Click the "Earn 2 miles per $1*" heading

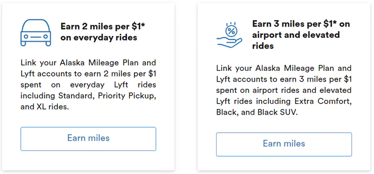click(x=103, y=26)
